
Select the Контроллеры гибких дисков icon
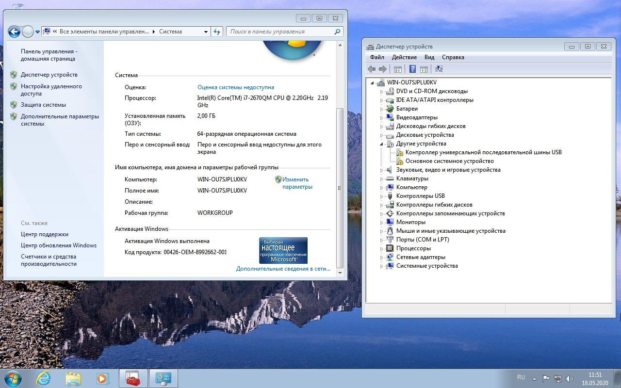coord(390,205)
